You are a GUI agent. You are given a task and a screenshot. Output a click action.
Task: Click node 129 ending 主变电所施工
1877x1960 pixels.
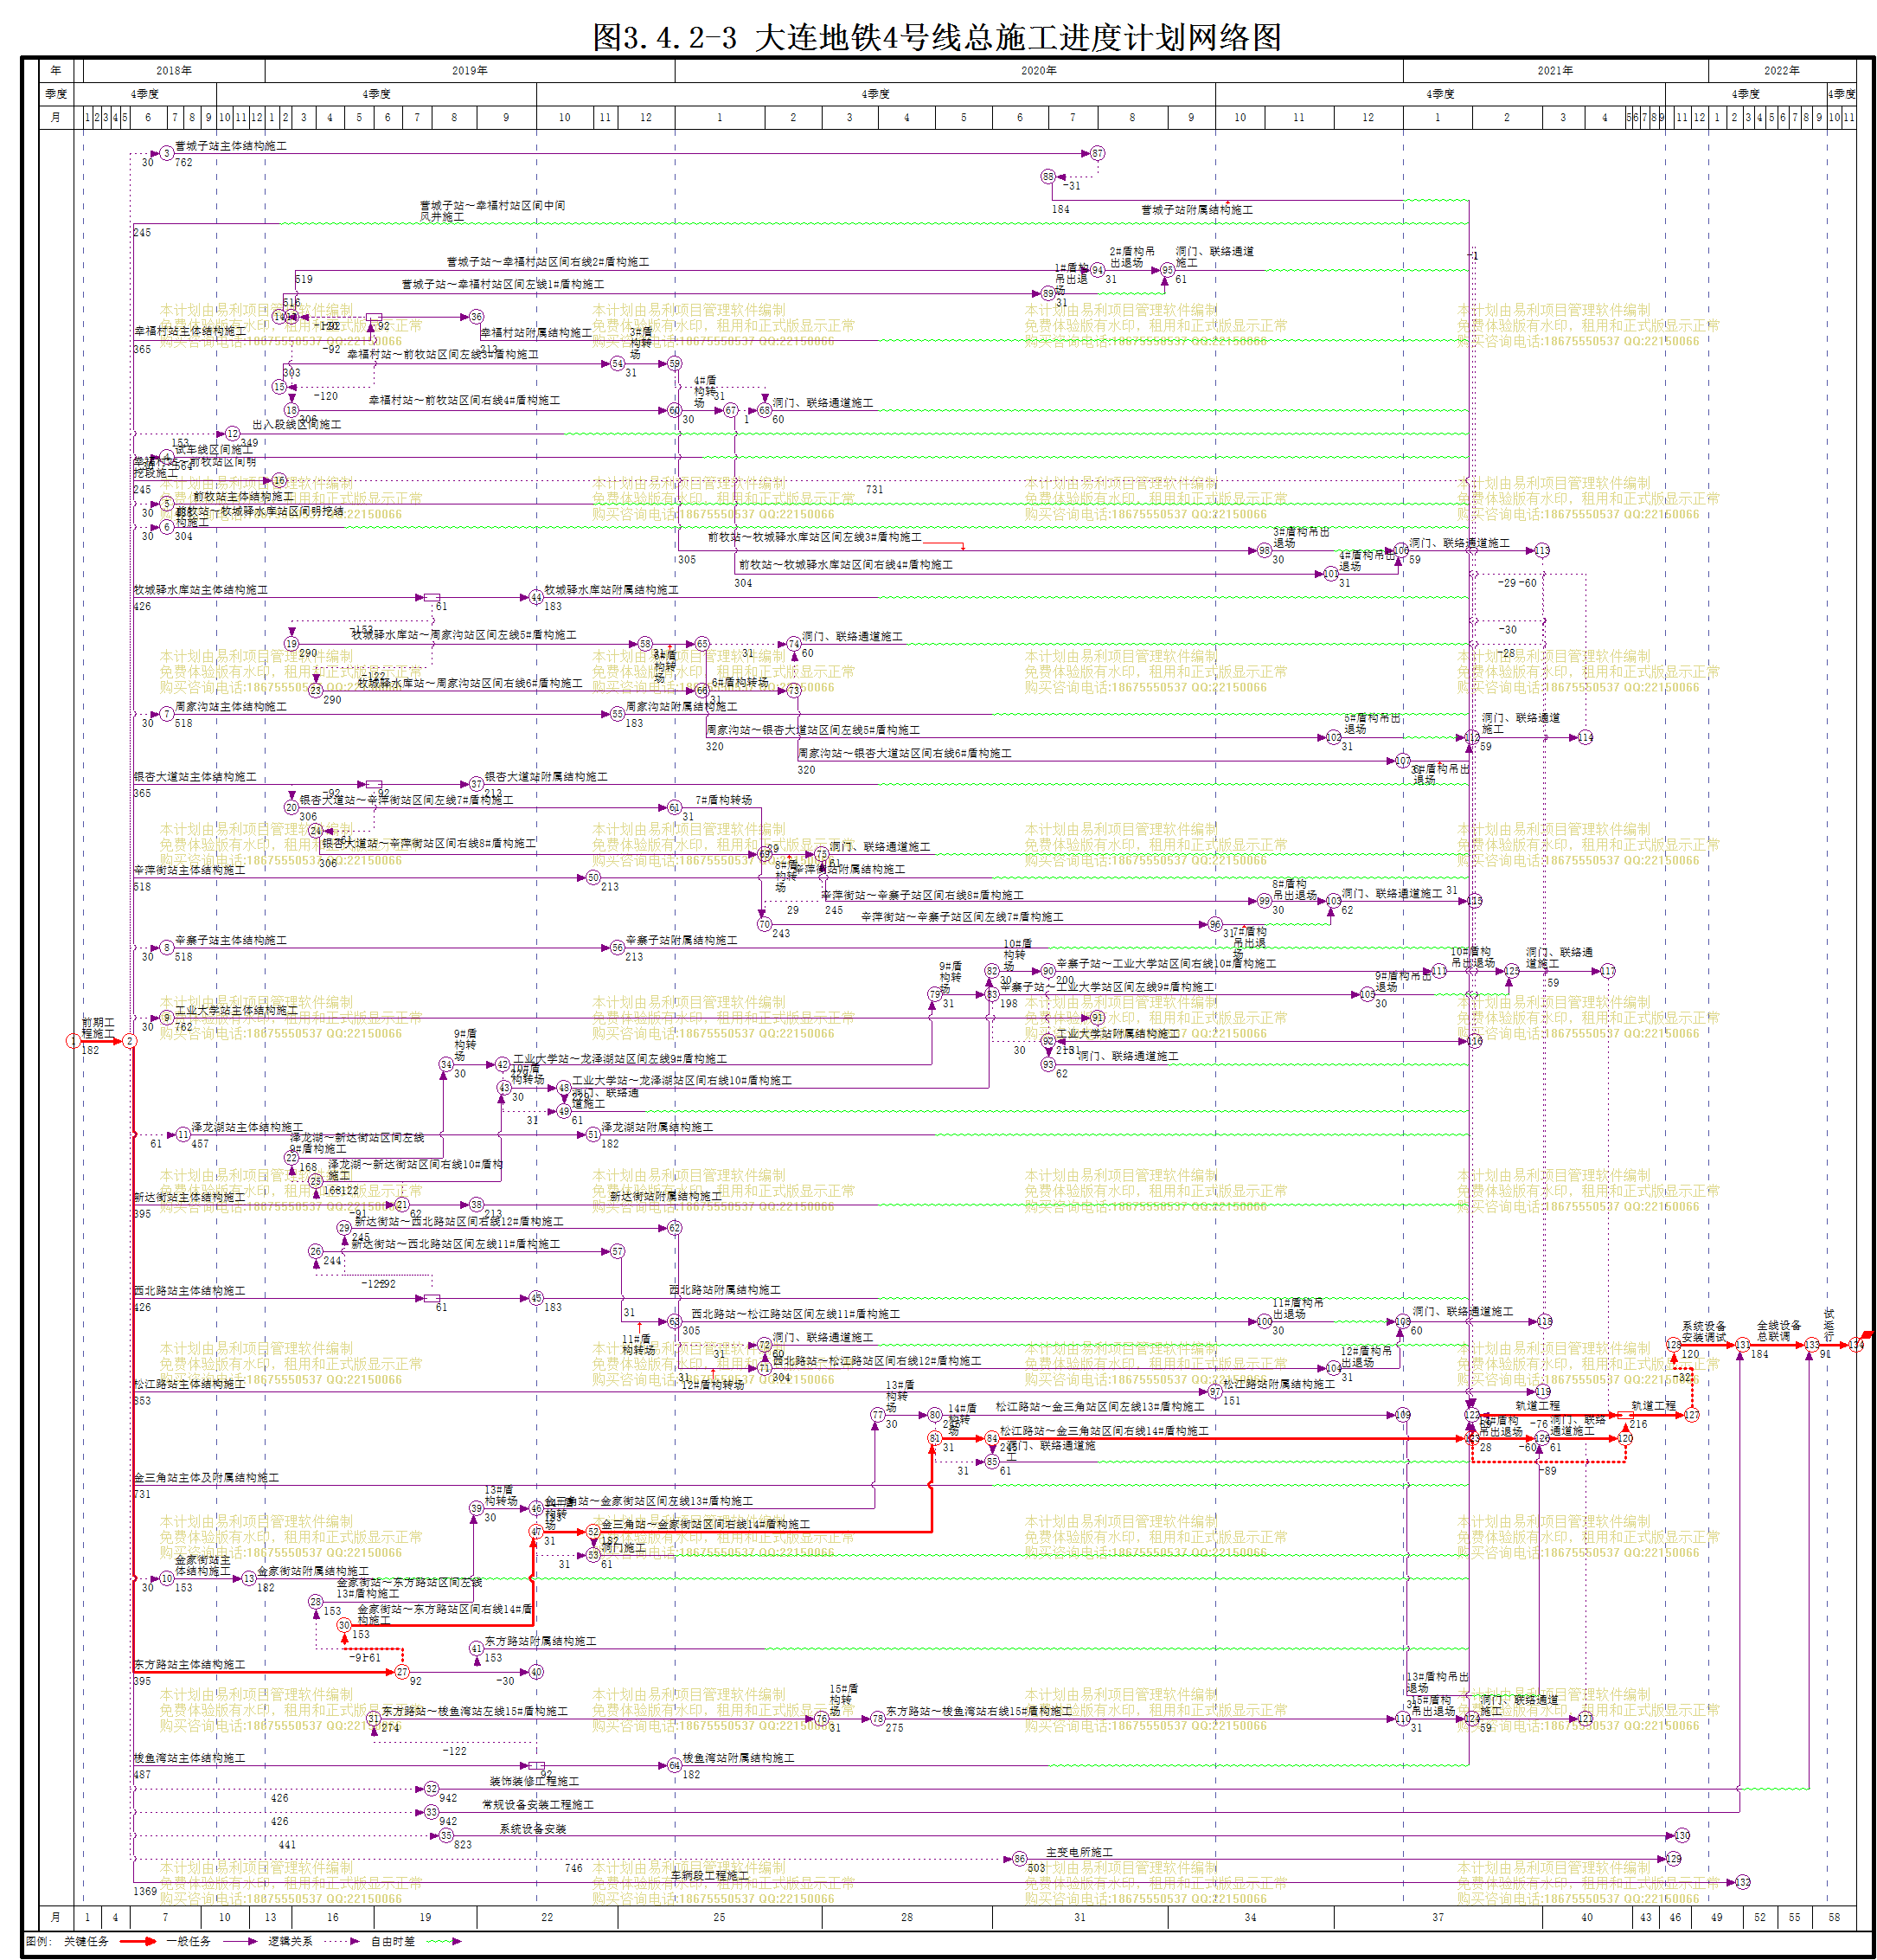click(x=1674, y=1858)
